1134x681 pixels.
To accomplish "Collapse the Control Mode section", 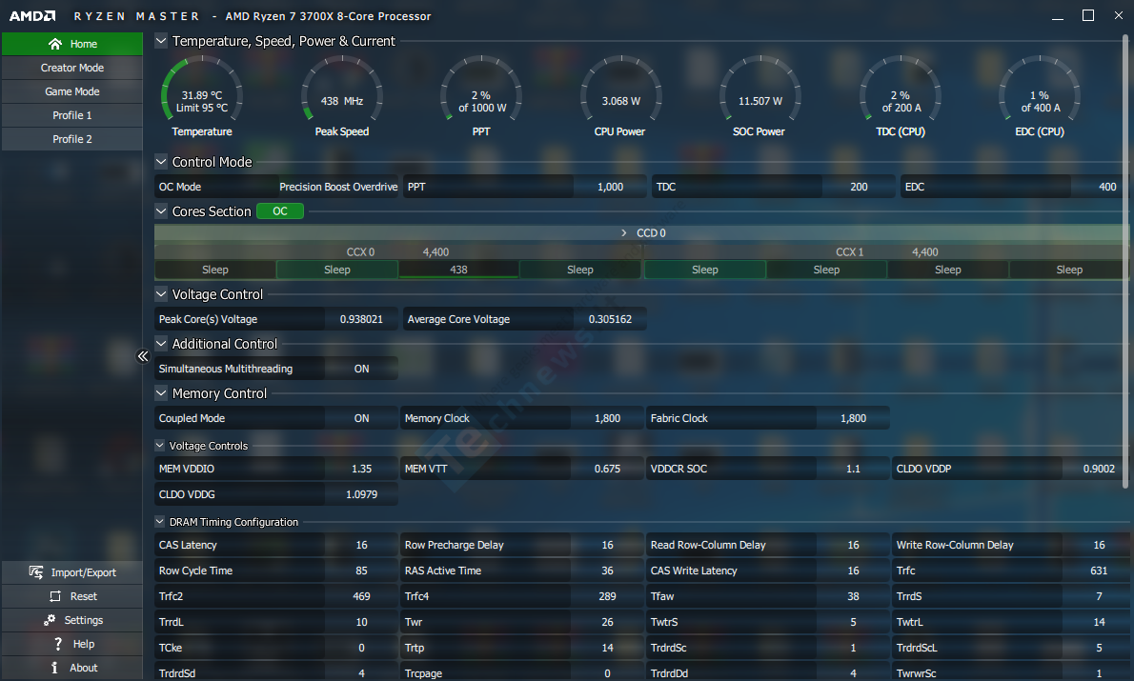I will coord(161,161).
